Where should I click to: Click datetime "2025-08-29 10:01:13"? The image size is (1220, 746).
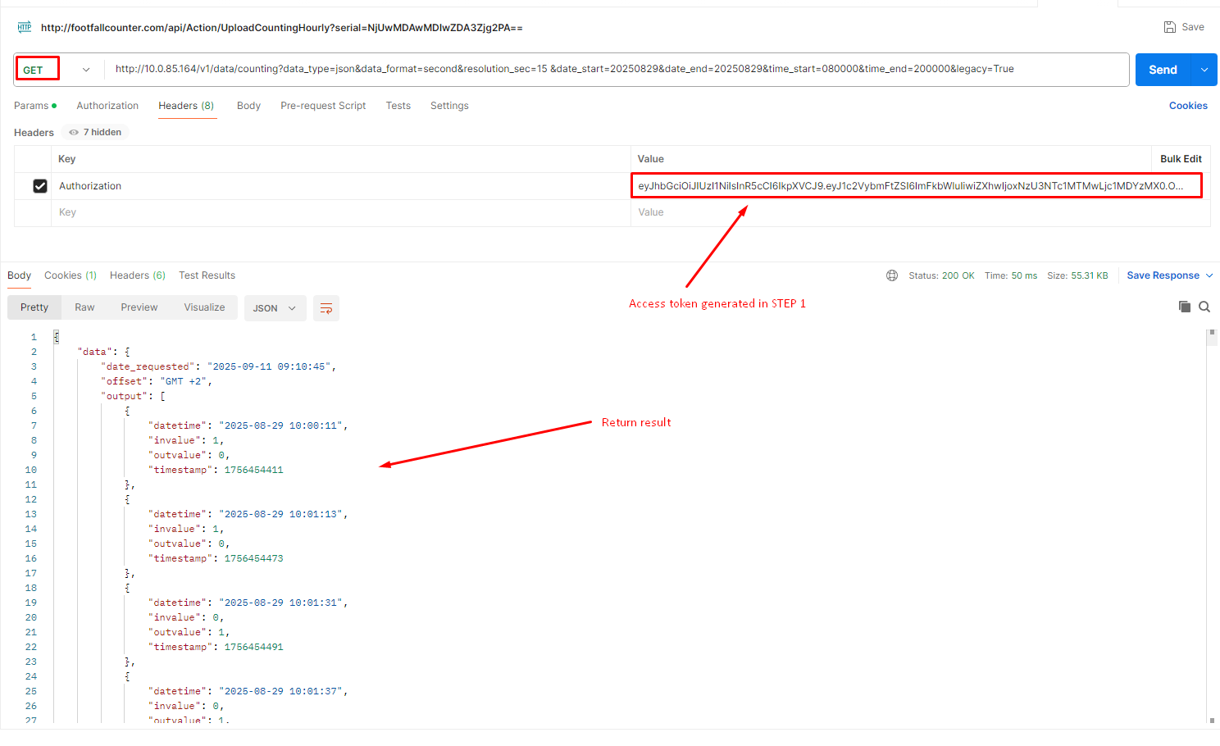pyautogui.click(x=280, y=514)
